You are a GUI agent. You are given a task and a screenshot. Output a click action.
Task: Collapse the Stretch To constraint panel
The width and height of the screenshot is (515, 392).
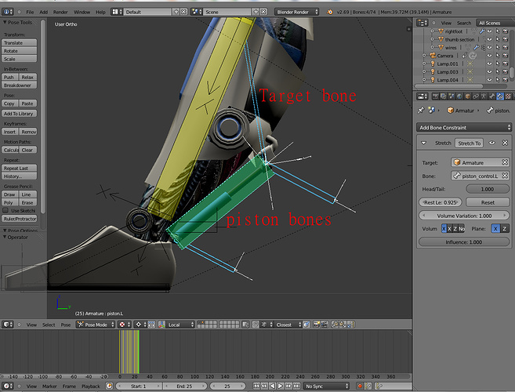[424, 143]
